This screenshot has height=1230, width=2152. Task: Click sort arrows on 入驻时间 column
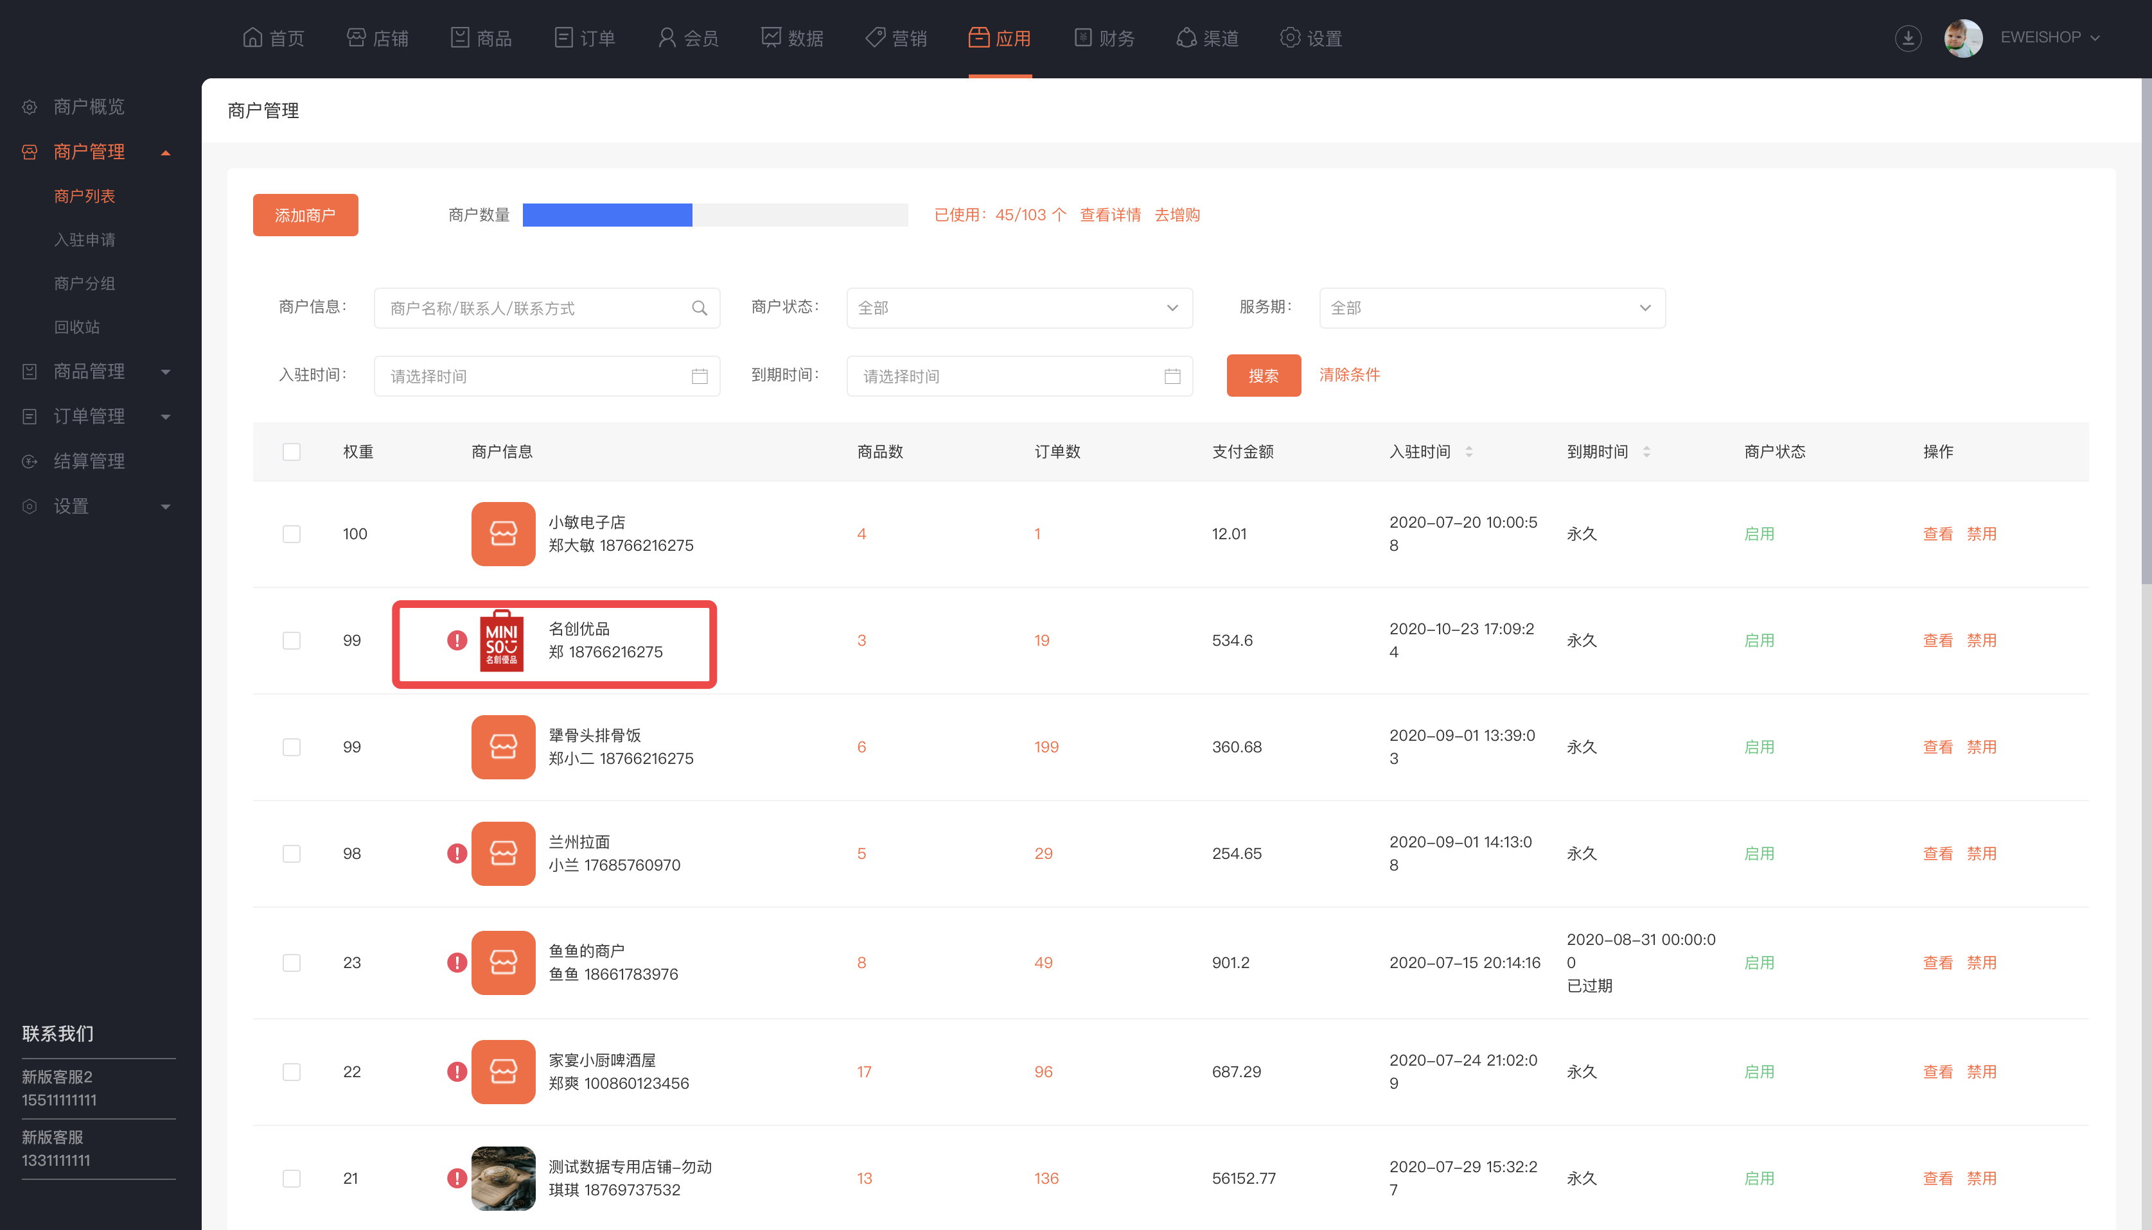tap(1469, 452)
